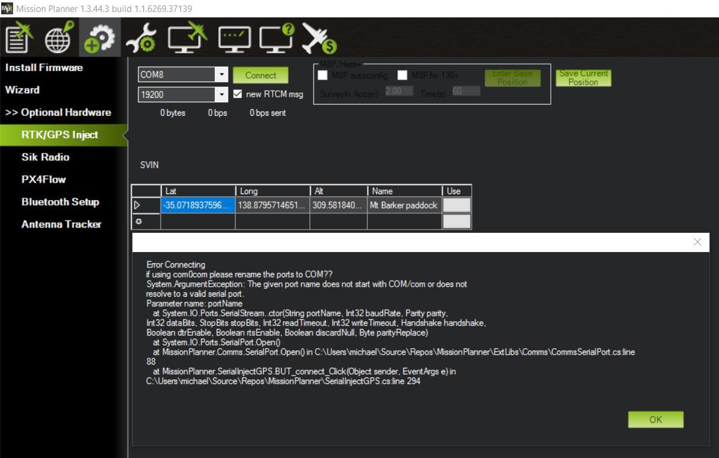
Task: Select Bluetooth Setup in the sidebar
Action: [60, 202]
